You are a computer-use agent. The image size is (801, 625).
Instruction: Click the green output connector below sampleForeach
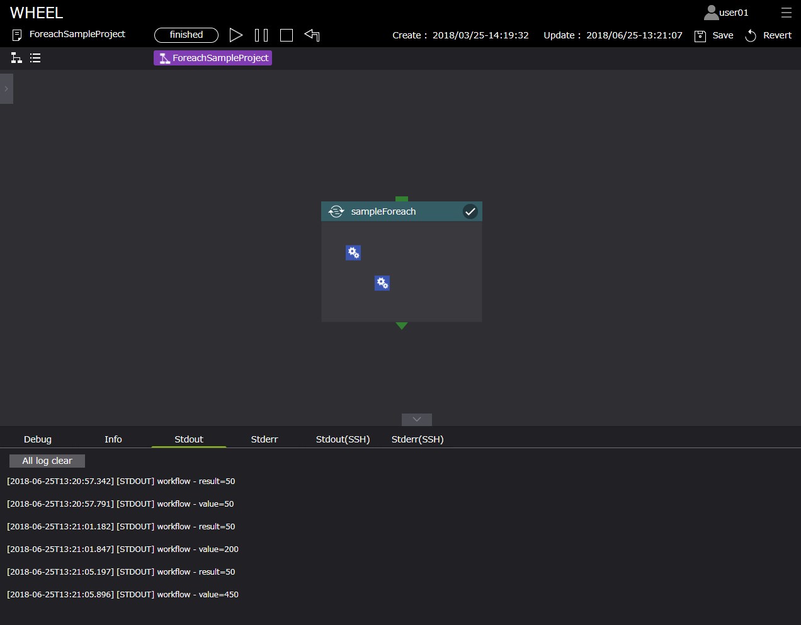point(402,325)
